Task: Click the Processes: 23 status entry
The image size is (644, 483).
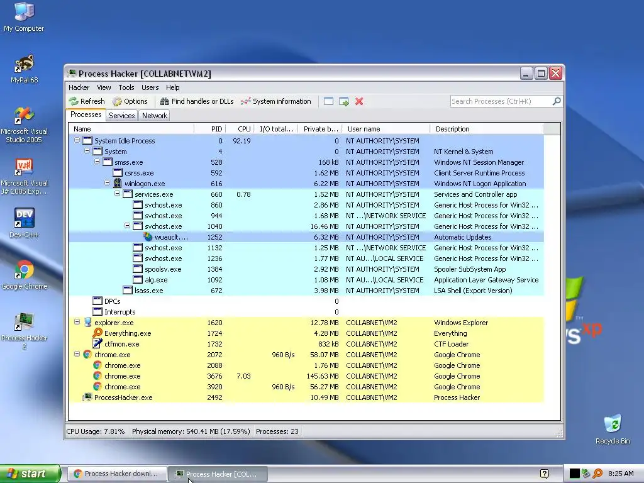Action: pyautogui.click(x=277, y=431)
